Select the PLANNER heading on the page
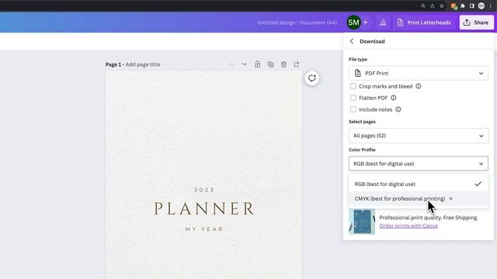This screenshot has height=279, width=497. click(x=204, y=208)
